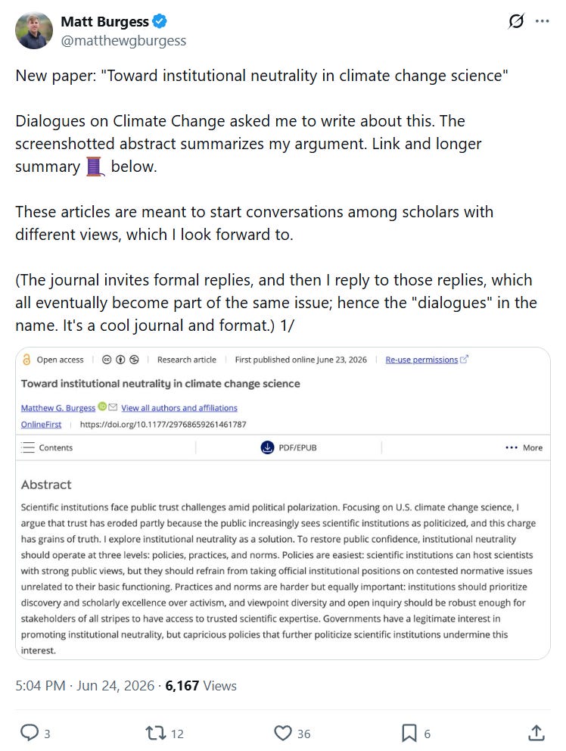
Task: Click the blue verified badge
Action: tap(160, 21)
